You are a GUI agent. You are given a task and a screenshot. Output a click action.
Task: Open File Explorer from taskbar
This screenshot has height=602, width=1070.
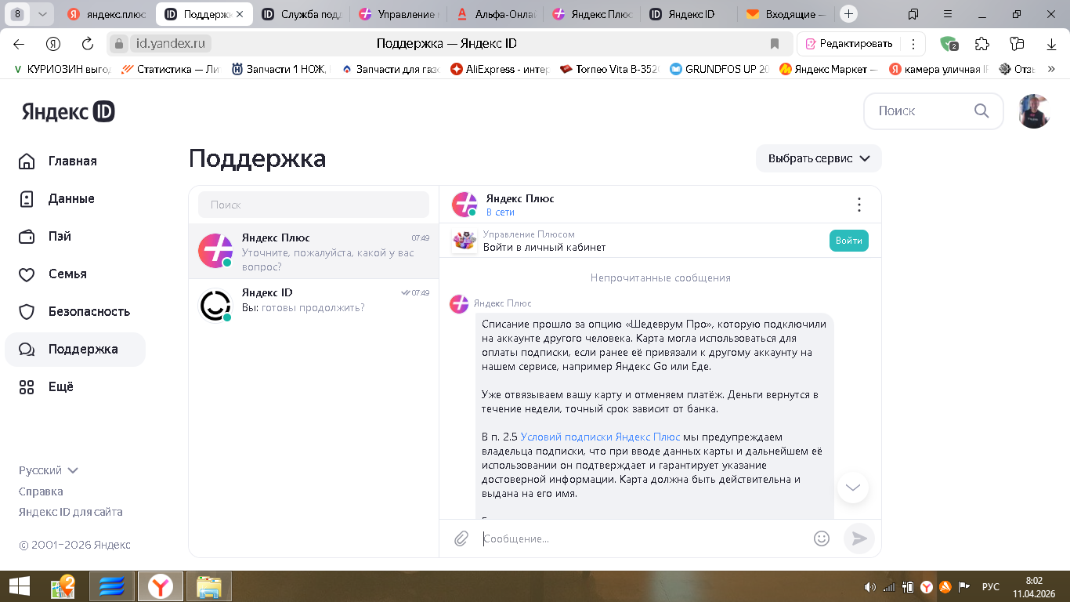pyautogui.click(x=209, y=586)
